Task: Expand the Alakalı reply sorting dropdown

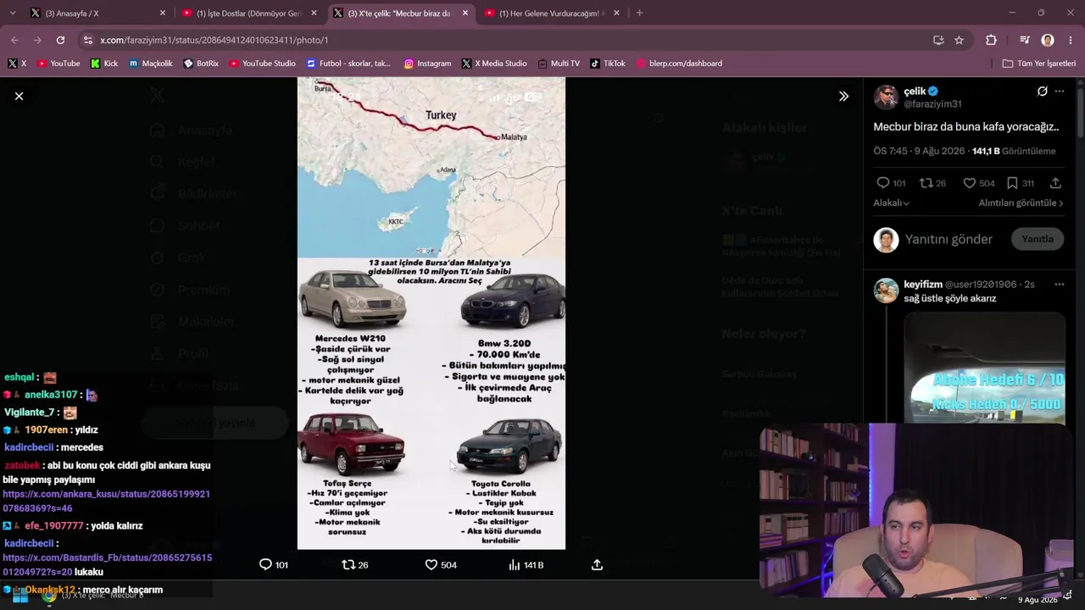Action: 891,203
